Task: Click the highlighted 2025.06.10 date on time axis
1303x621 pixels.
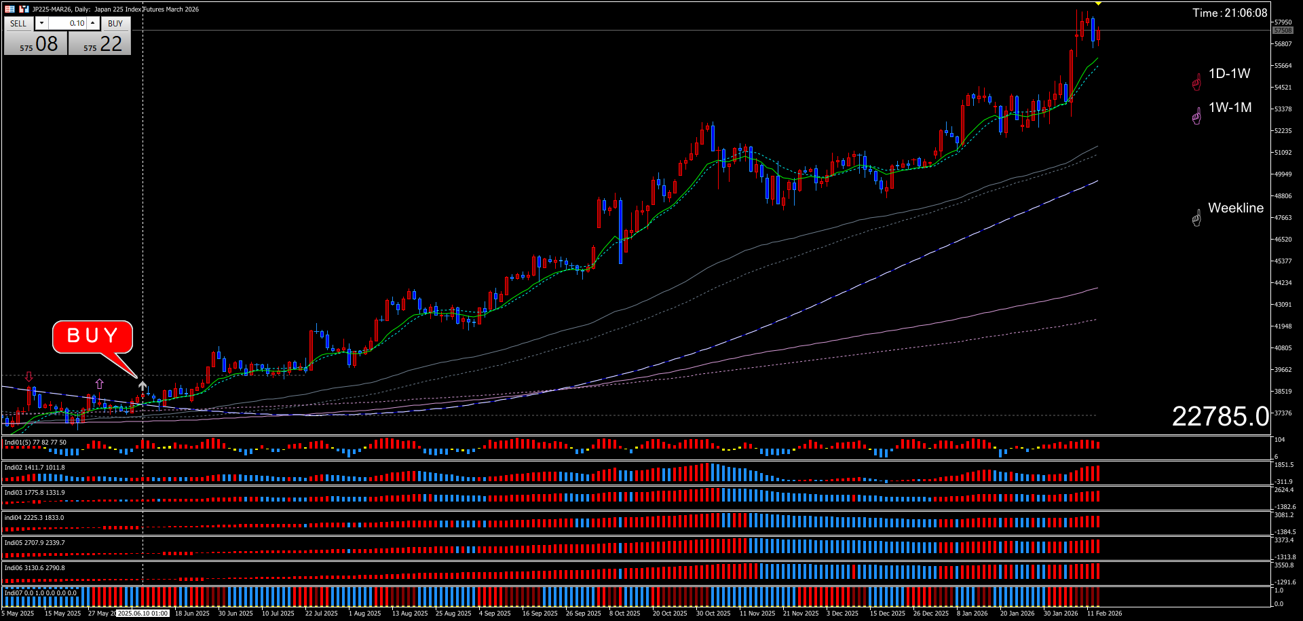Action: (x=143, y=614)
